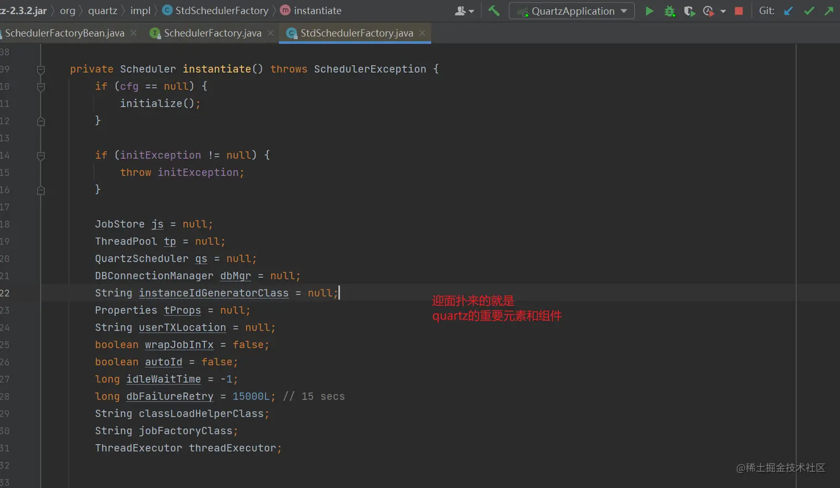Collapse the if initException block

41,156
